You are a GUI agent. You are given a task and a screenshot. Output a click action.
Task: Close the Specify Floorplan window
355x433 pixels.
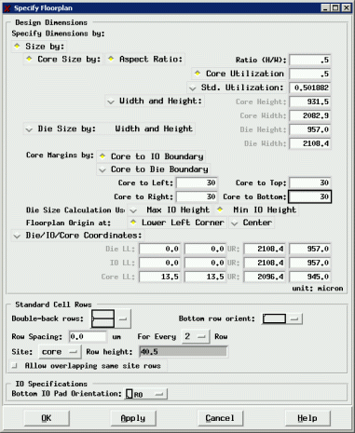[347, 7]
